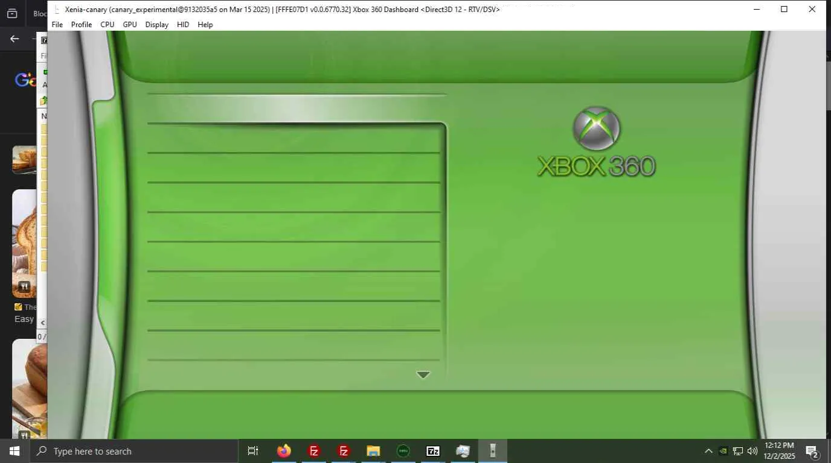Open the Help menu
Screen dimensions: 831x463
205,25
